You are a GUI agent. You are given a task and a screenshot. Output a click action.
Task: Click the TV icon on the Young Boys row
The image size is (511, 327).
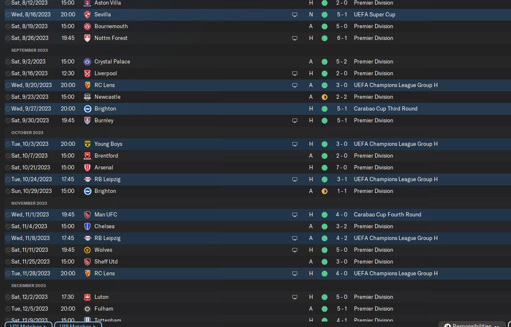(295, 144)
